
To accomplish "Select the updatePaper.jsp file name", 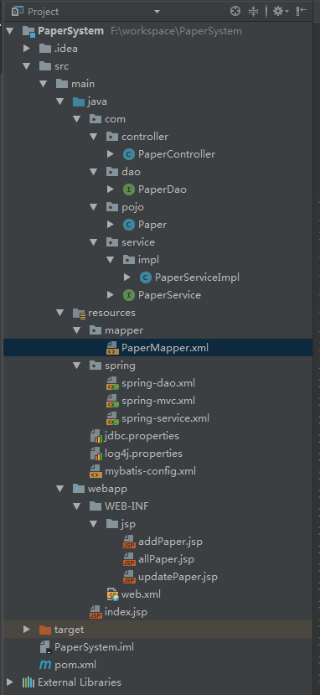I will point(178,577).
